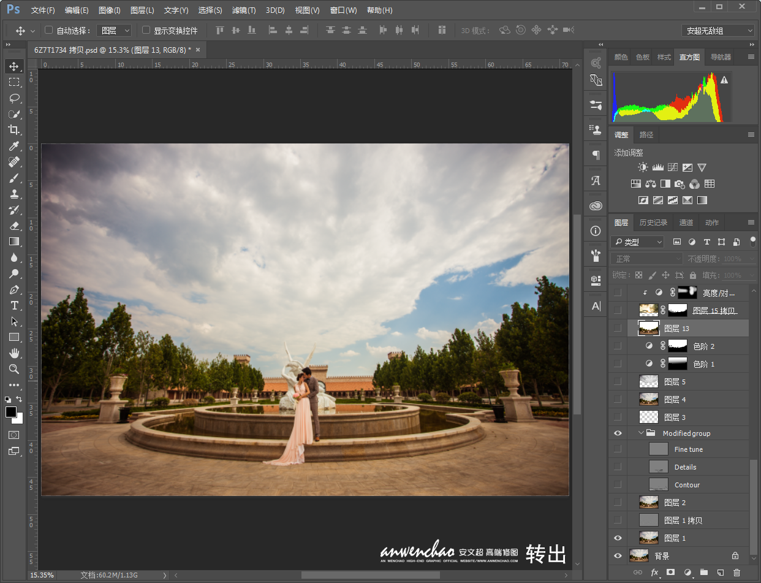Add layer mask icon at panel bottom
The width and height of the screenshot is (761, 583).
pos(671,573)
